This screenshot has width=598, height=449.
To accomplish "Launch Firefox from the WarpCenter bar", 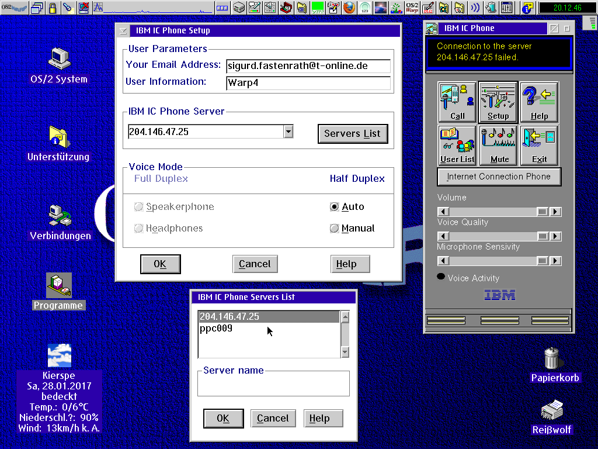I will pos(349,7).
